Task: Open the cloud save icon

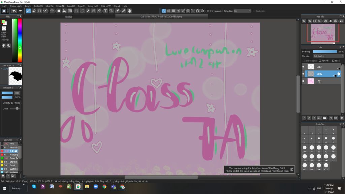Action: (x=4, y=11)
